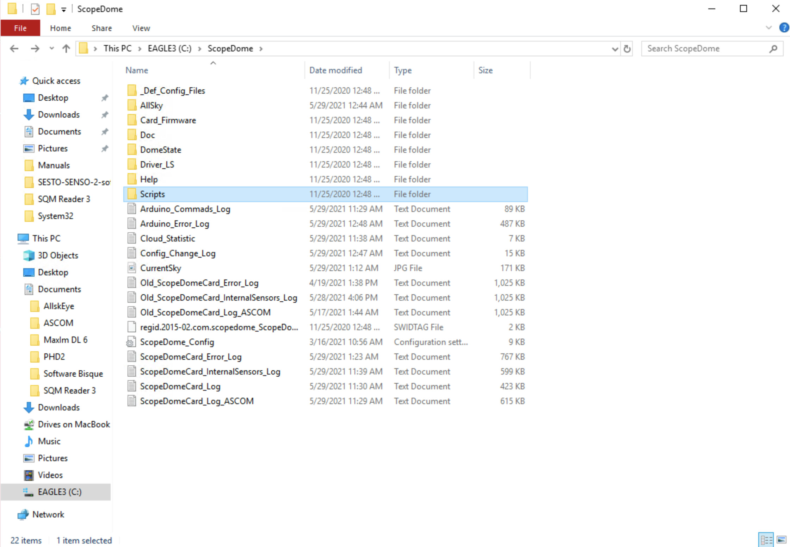Click the Forward navigation arrow
790x547 pixels.
[35, 49]
